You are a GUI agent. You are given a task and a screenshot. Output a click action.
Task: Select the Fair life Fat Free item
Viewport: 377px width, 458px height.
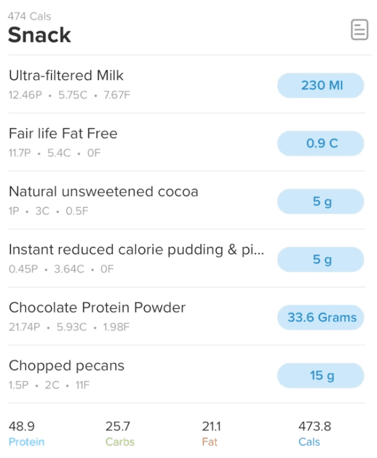point(63,133)
